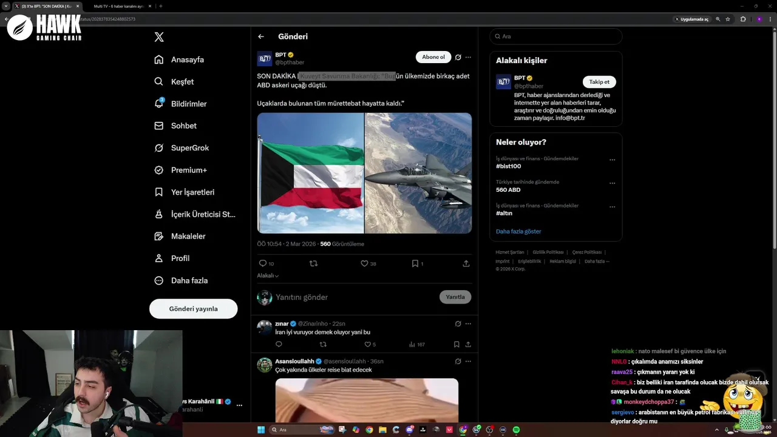Open more options for #altın trend
Screen dimensions: 777x437
click(612, 207)
